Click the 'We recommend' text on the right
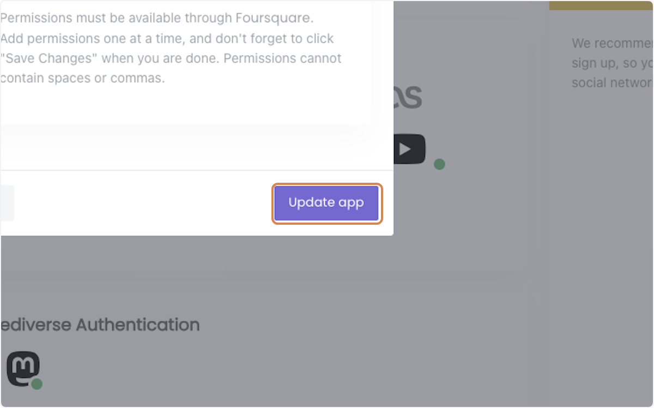The height and width of the screenshot is (408, 654). click(x=613, y=43)
